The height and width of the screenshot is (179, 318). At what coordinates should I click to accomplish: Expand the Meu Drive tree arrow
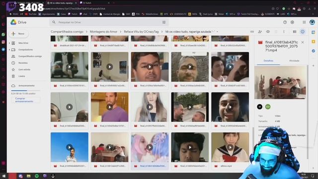pos(9,43)
